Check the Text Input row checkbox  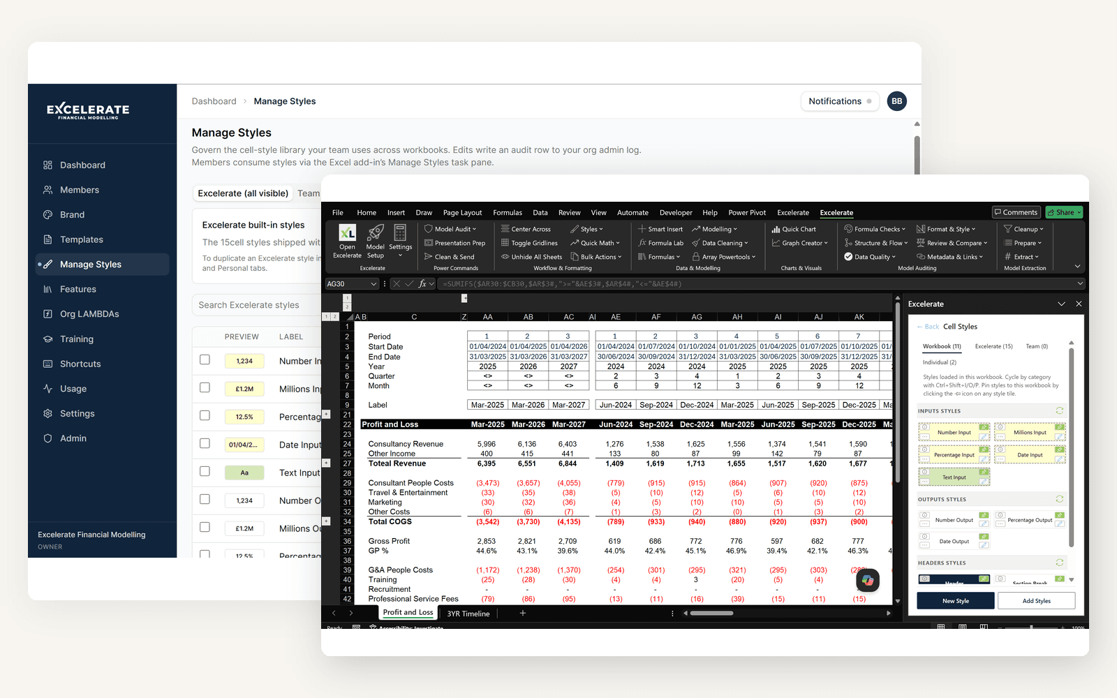pyautogui.click(x=205, y=471)
